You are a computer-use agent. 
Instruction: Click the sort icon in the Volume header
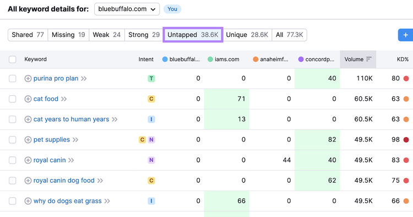pyautogui.click(x=369, y=59)
